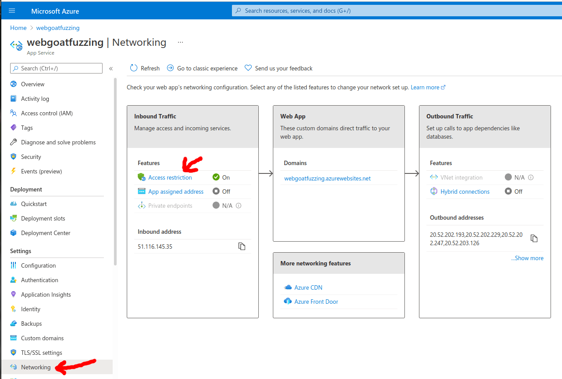Click the top search resources box
This screenshot has width=562, height=379.
click(397, 11)
